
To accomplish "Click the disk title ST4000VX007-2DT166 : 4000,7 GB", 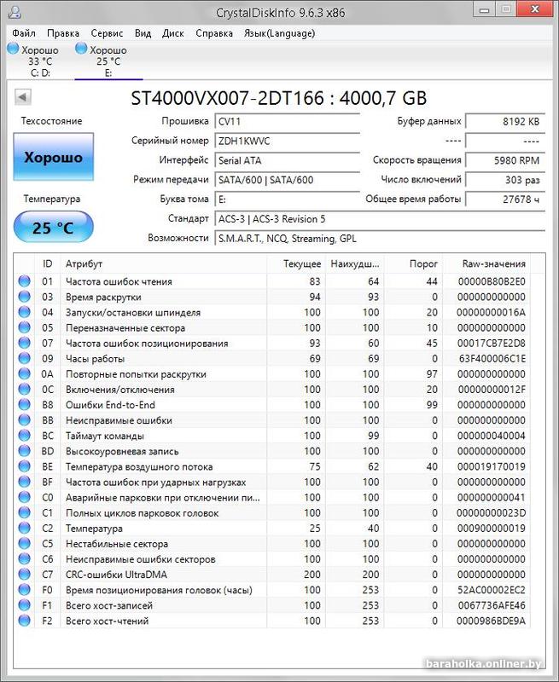I will (278, 98).
